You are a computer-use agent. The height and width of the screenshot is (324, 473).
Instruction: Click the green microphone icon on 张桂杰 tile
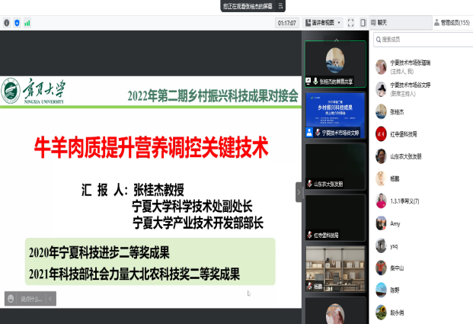315,81
